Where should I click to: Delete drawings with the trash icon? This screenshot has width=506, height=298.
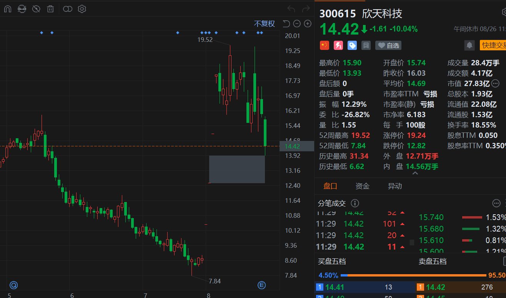click(x=50, y=9)
